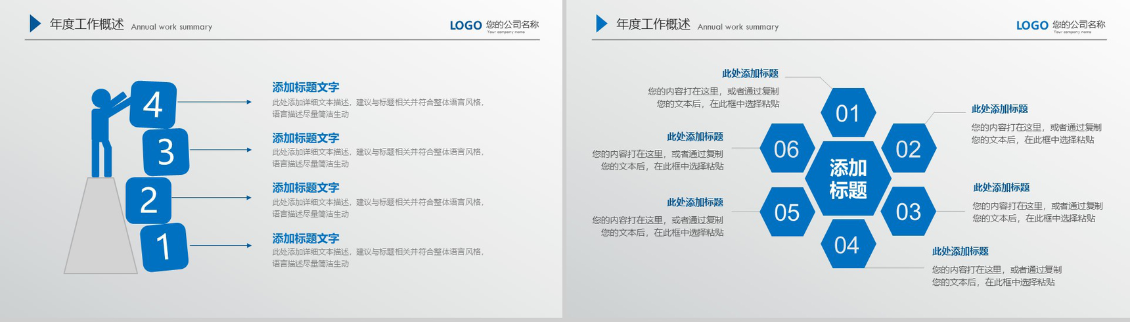Select the LOGO text on the left slide
This screenshot has height=322, width=1130.
(466, 26)
